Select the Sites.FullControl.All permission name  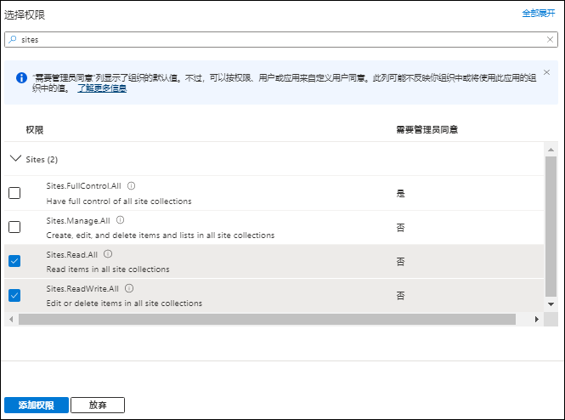(x=83, y=186)
